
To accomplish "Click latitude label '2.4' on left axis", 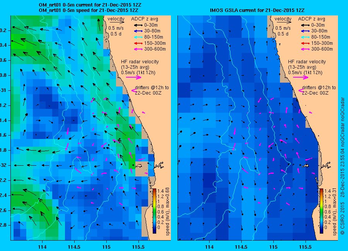I will point(4,195).
